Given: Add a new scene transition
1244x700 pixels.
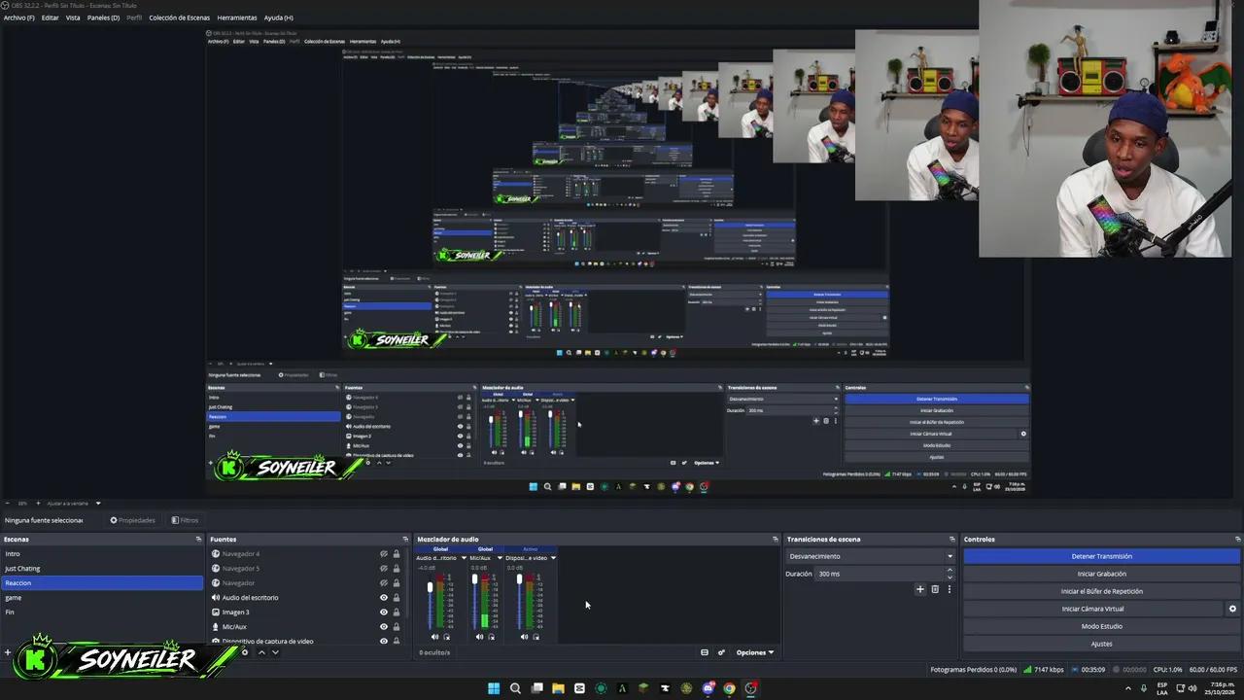Looking at the screenshot, I should [x=920, y=589].
